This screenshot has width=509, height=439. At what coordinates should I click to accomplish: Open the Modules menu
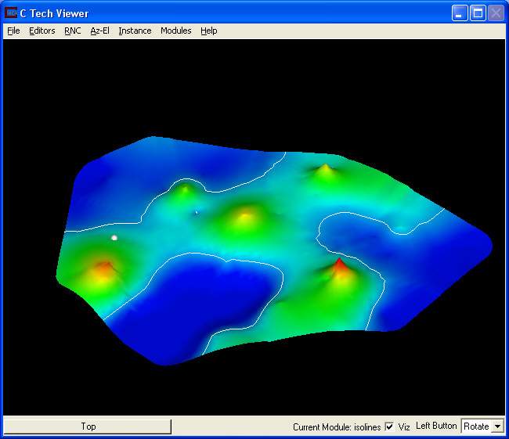176,31
